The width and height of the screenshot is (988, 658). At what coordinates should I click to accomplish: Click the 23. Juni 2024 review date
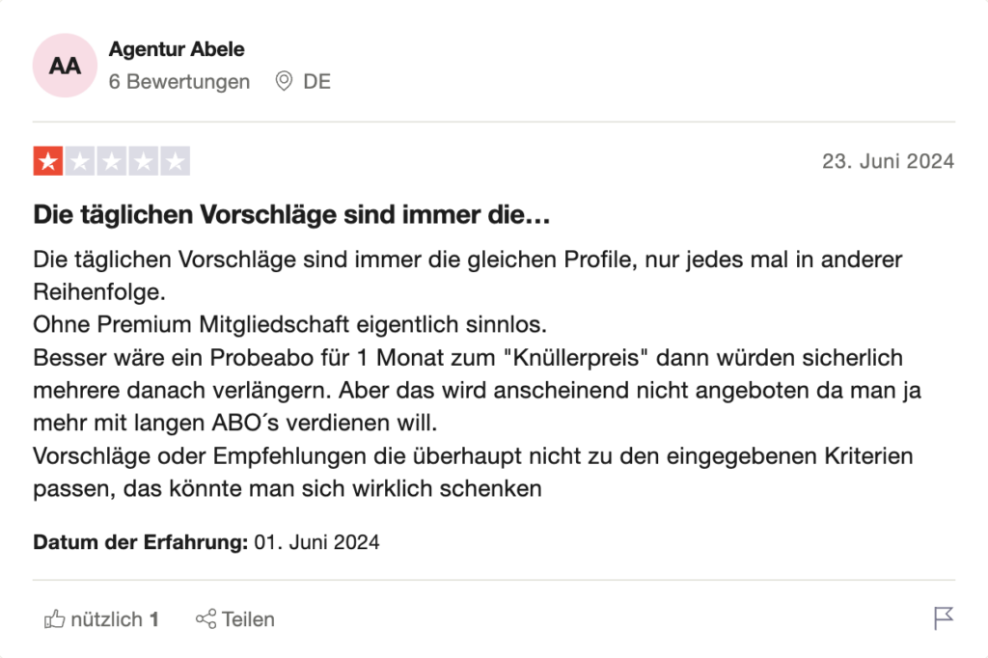tap(888, 161)
